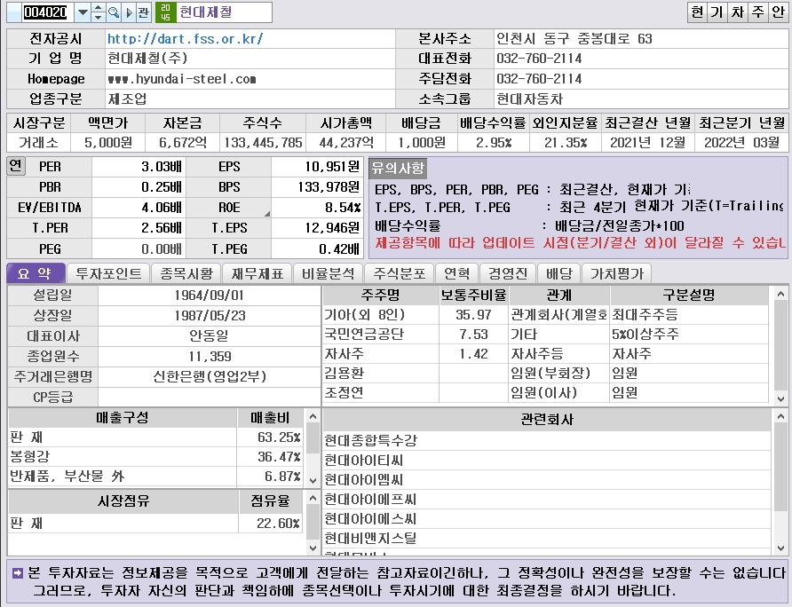Click 매출구성 table scroll down arrow

pyautogui.click(x=313, y=480)
